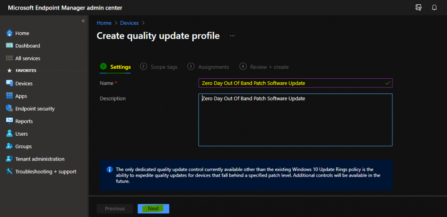Open the ellipsis menu beside page title
Screen dimensions: 447x217
click(x=232, y=36)
